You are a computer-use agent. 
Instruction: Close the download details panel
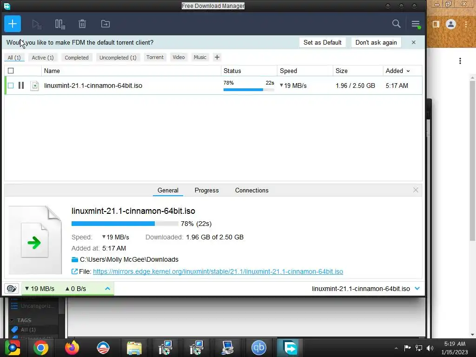[416, 190]
